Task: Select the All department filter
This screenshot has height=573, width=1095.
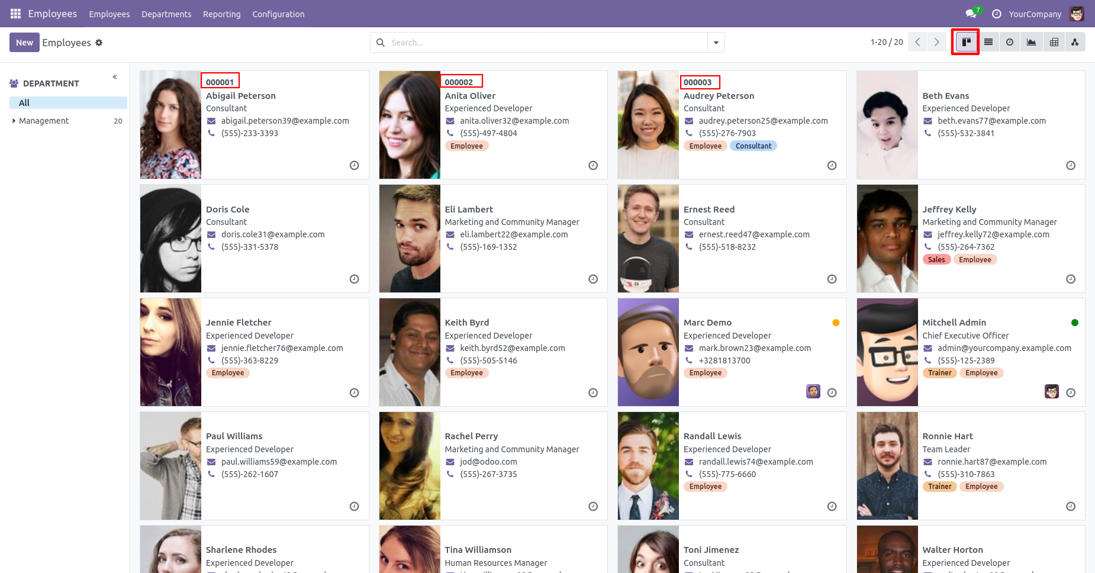Action: [x=68, y=103]
